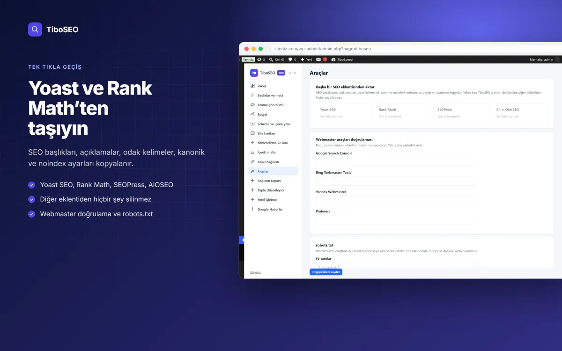The height and width of the screenshot is (351, 562).
Task: Click the robots.txt section heading
Action: click(x=325, y=245)
